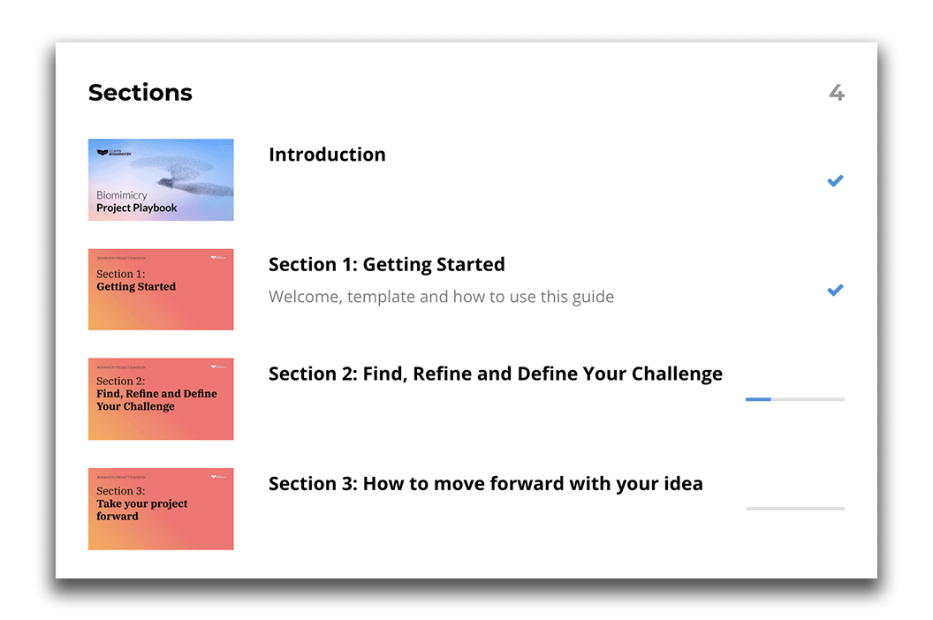The width and height of the screenshot is (933, 620).
Task: Click the small logo on Section 2 thumbnail
Action: click(x=218, y=367)
